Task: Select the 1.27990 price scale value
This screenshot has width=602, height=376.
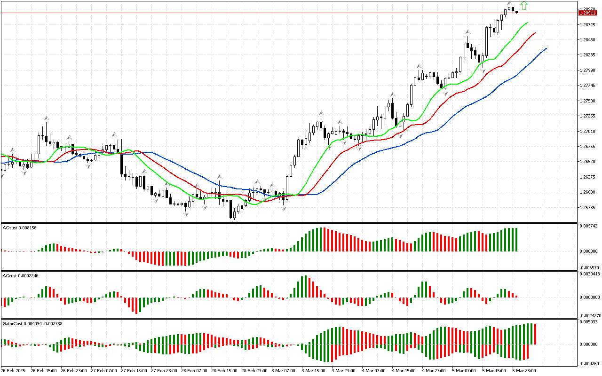Action: (x=588, y=70)
